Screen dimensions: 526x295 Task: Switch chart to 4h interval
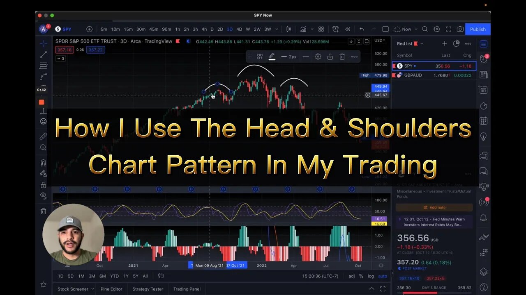(204, 29)
